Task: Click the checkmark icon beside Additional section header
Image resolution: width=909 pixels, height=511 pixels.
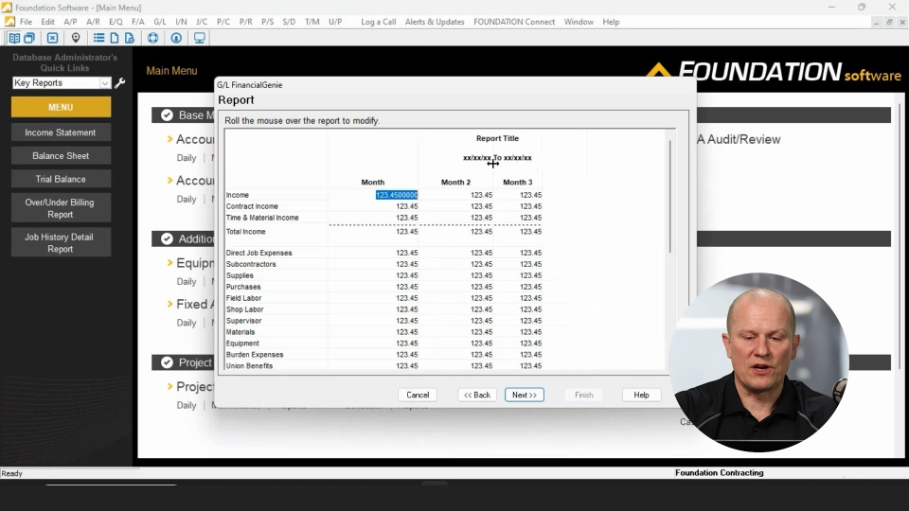Action: (x=167, y=238)
